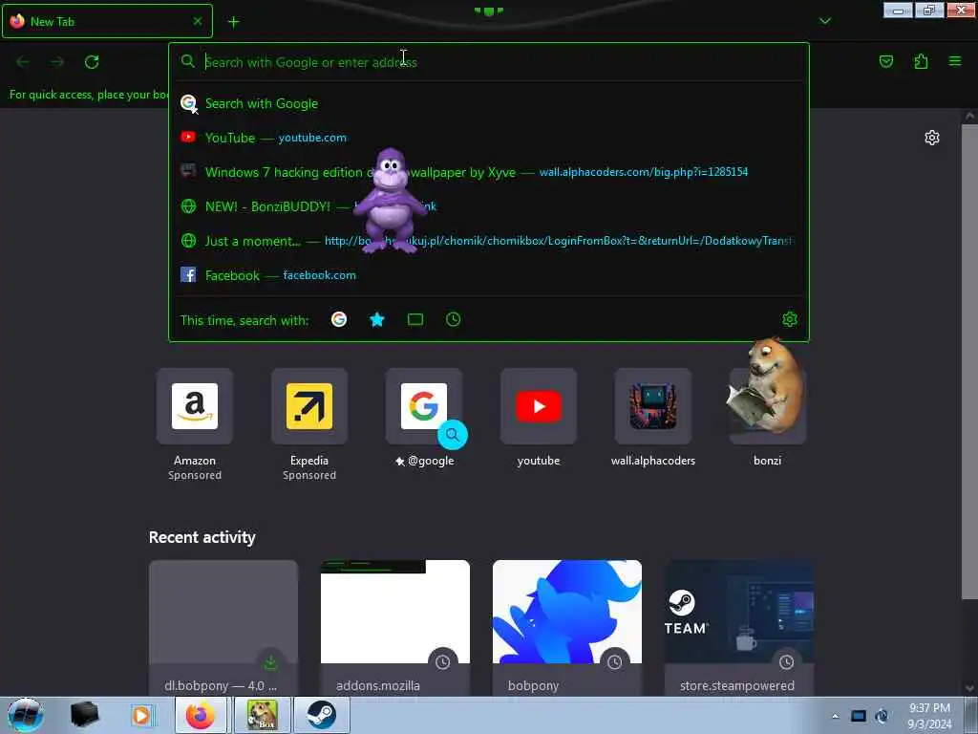The height and width of the screenshot is (734, 978).
Task: Click the purple BonziBuddy gorilla character
Action: 390,201
